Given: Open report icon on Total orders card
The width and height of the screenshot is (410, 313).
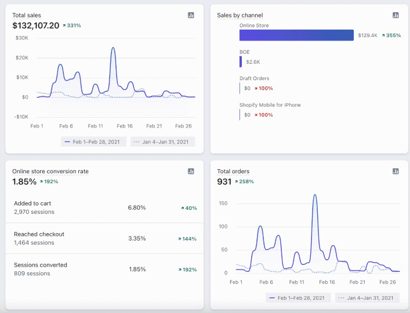Looking at the screenshot, I should (x=396, y=171).
